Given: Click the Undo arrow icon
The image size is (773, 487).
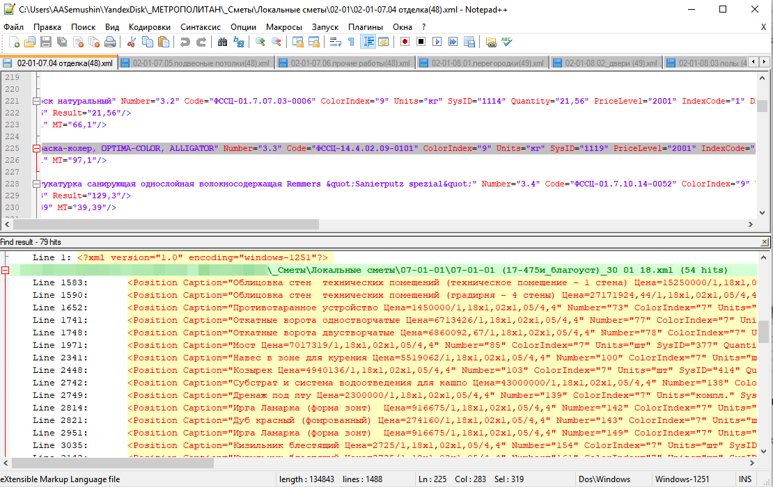Looking at the screenshot, I should pos(185,42).
